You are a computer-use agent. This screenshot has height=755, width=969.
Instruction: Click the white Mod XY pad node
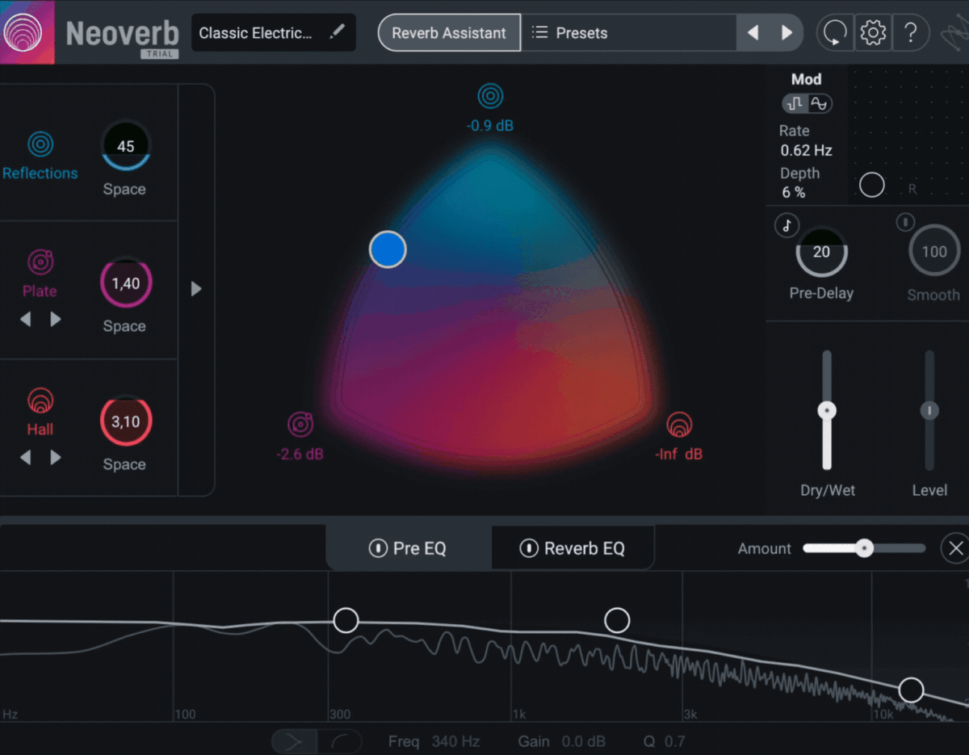pyautogui.click(x=871, y=185)
